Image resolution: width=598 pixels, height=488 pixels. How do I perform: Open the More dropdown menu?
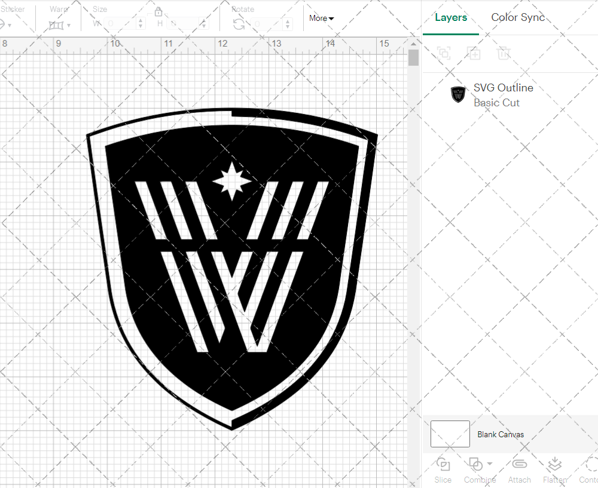[321, 19]
